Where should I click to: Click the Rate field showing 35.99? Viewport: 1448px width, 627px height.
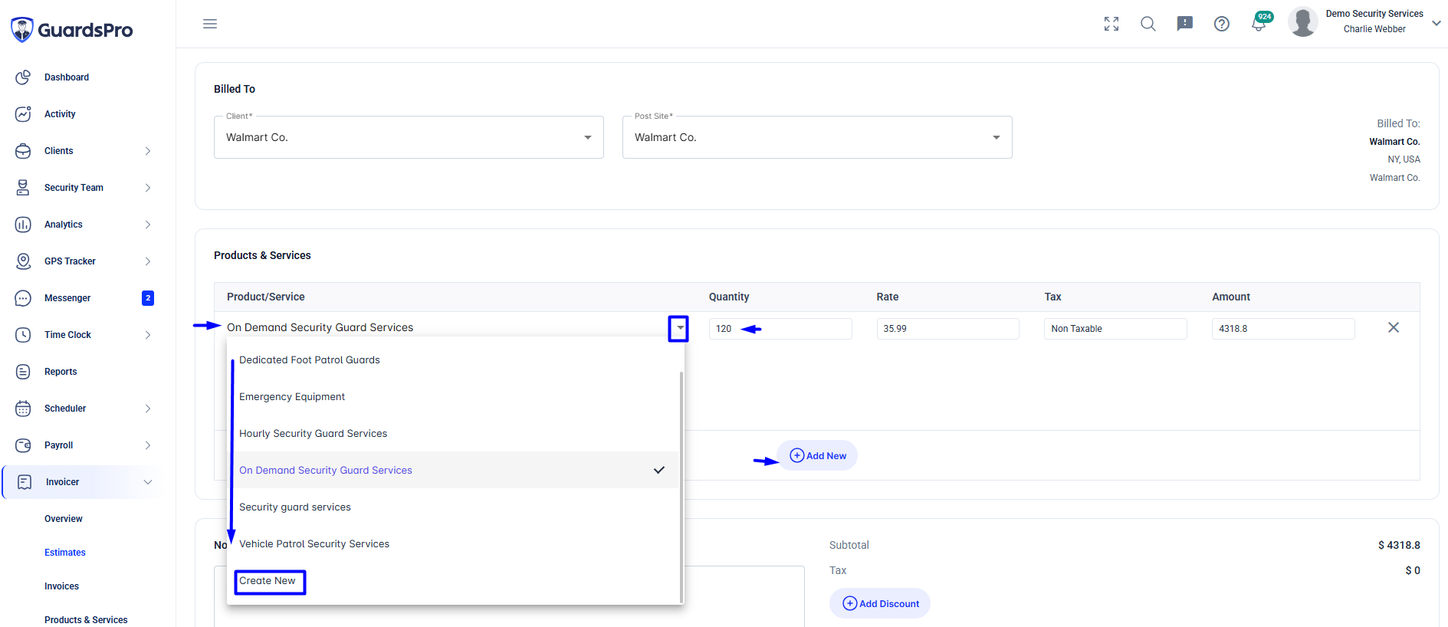948,329
